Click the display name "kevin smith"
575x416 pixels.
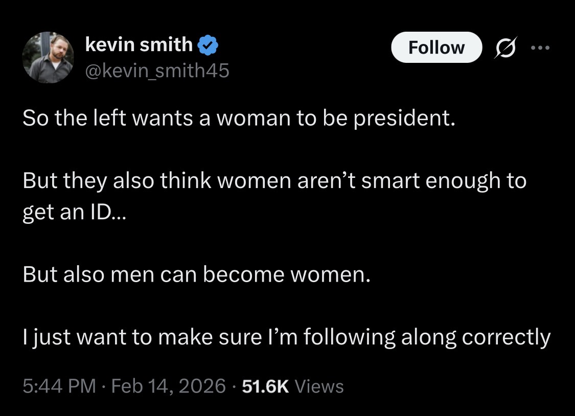click(x=138, y=45)
